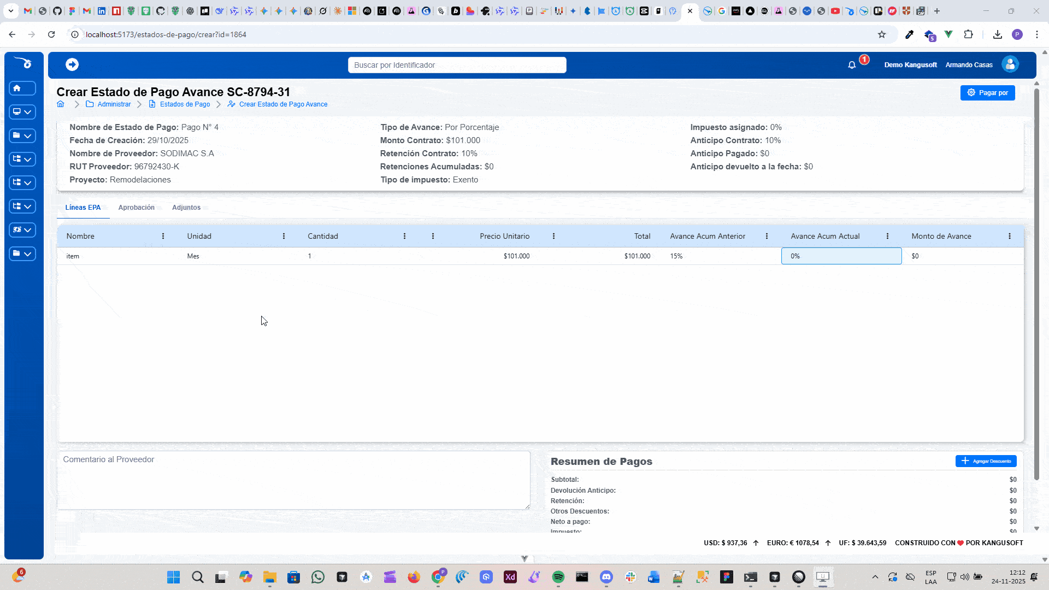Click the Pagar por button

[988, 93]
